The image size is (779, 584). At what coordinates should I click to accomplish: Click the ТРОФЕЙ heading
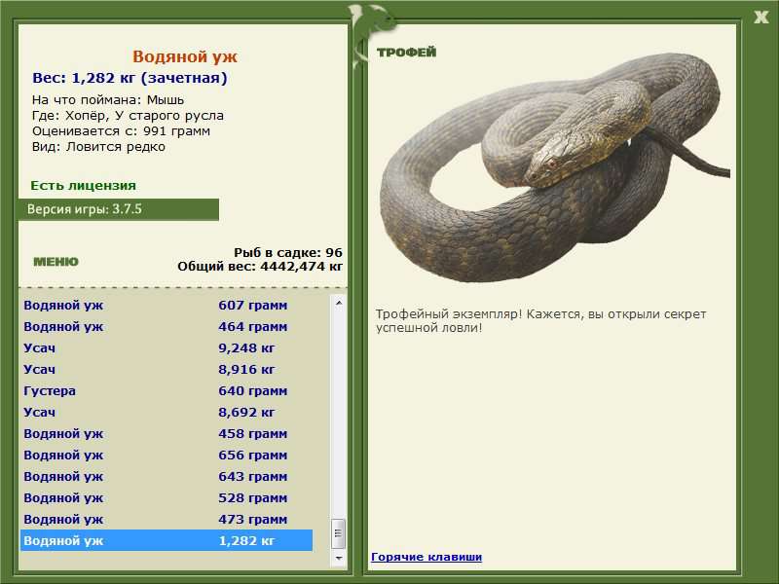pyautogui.click(x=406, y=52)
